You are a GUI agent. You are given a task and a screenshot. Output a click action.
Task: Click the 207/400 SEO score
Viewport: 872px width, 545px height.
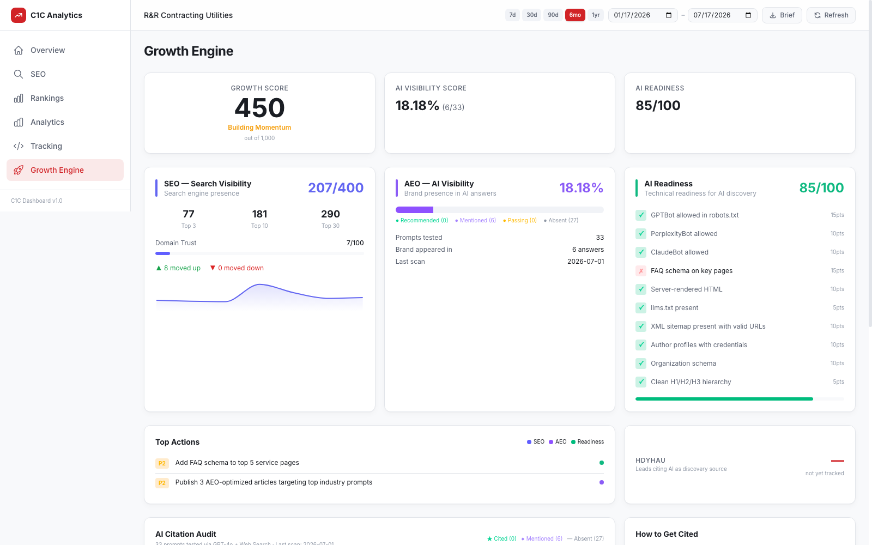click(x=336, y=187)
